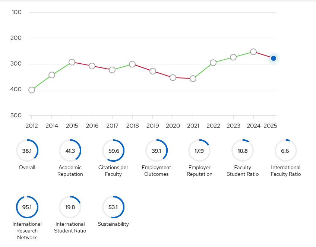Click International Faculty Ratio 6.6 gauge
Viewport: 316px width, 247px height.
285,151
